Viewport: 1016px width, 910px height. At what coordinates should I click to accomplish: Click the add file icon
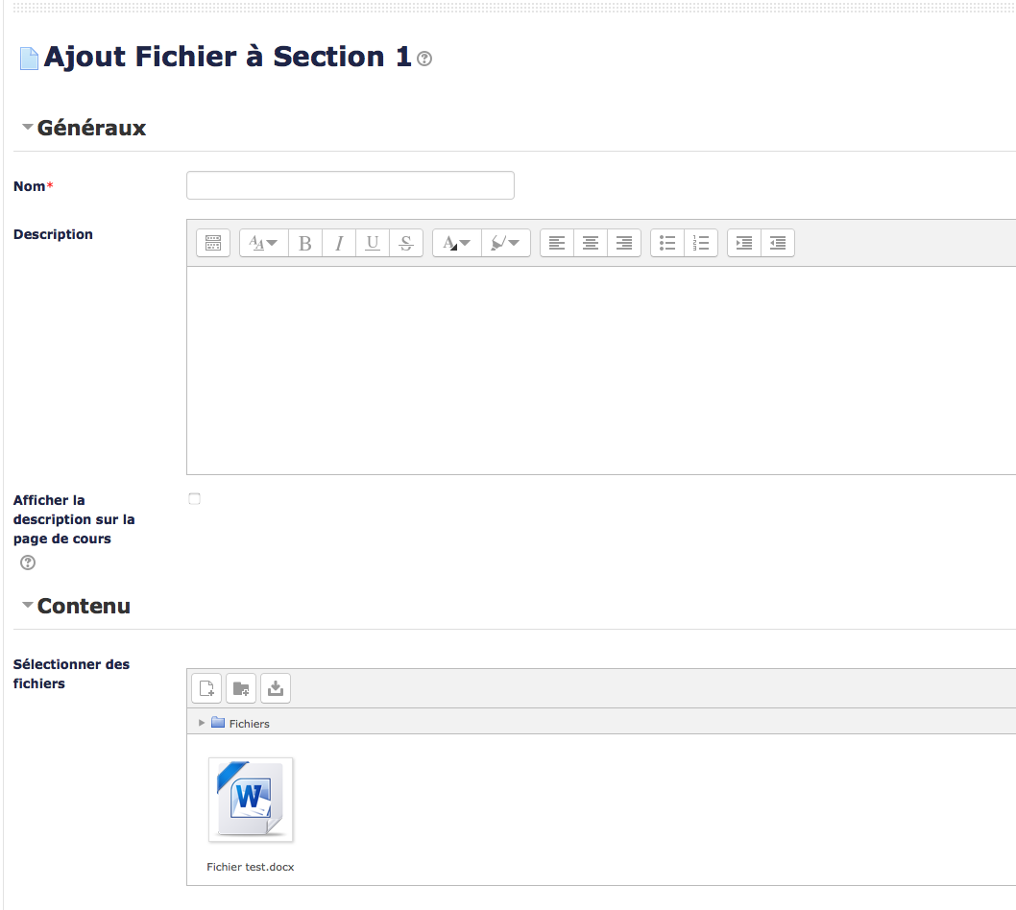point(206,687)
